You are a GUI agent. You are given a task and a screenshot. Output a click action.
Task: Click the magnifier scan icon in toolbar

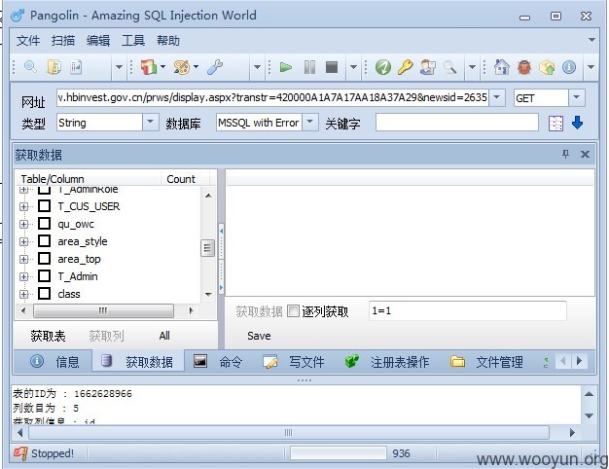[31, 67]
